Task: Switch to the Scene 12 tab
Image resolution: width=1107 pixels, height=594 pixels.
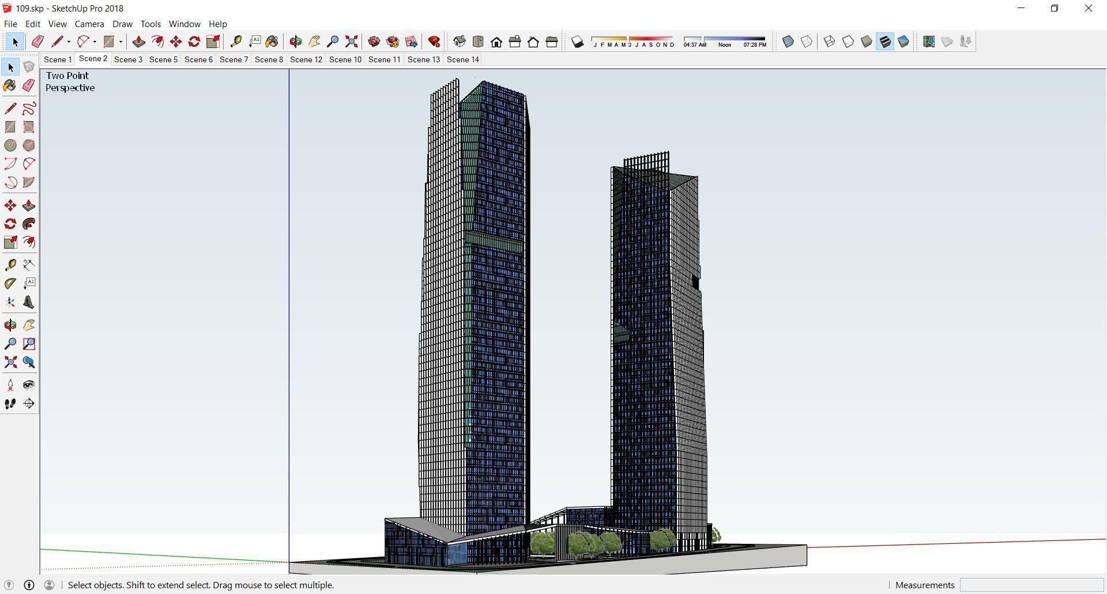Action: point(306,59)
